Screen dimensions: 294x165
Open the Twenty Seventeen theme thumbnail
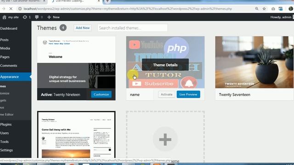[x=254, y=62]
